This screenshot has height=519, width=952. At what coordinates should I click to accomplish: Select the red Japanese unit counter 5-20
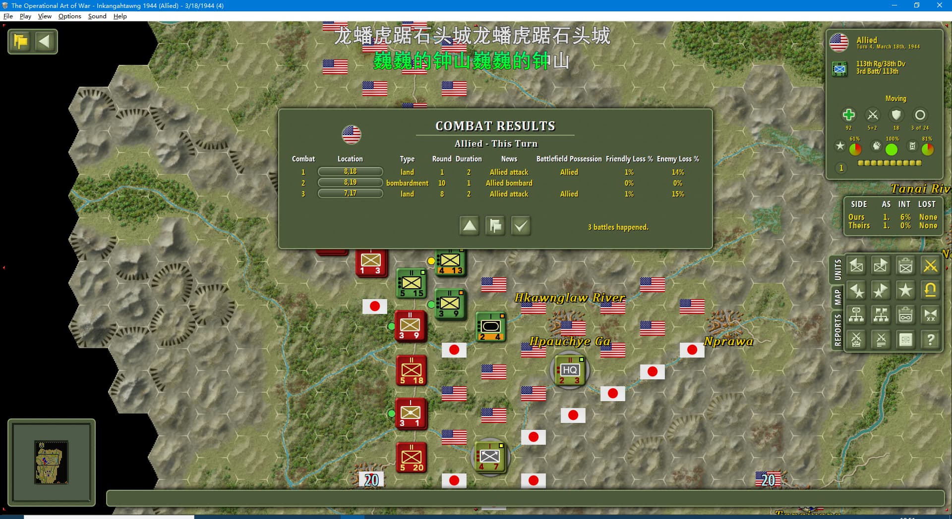click(411, 458)
